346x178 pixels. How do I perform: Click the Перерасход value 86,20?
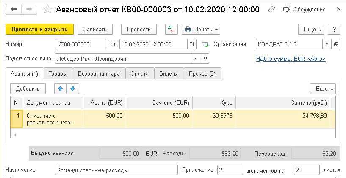[x=315, y=154]
